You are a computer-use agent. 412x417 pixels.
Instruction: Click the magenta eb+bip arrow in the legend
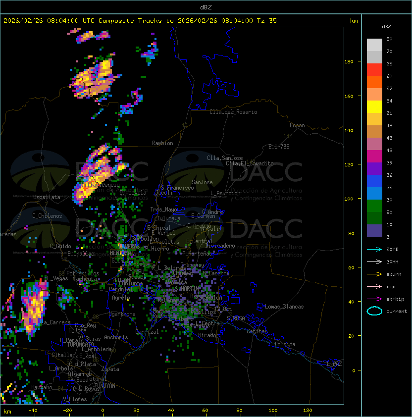[x=374, y=299]
